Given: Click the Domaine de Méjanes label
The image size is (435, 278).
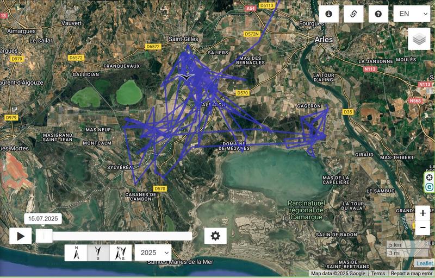Looking at the screenshot, I should coord(234,146).
